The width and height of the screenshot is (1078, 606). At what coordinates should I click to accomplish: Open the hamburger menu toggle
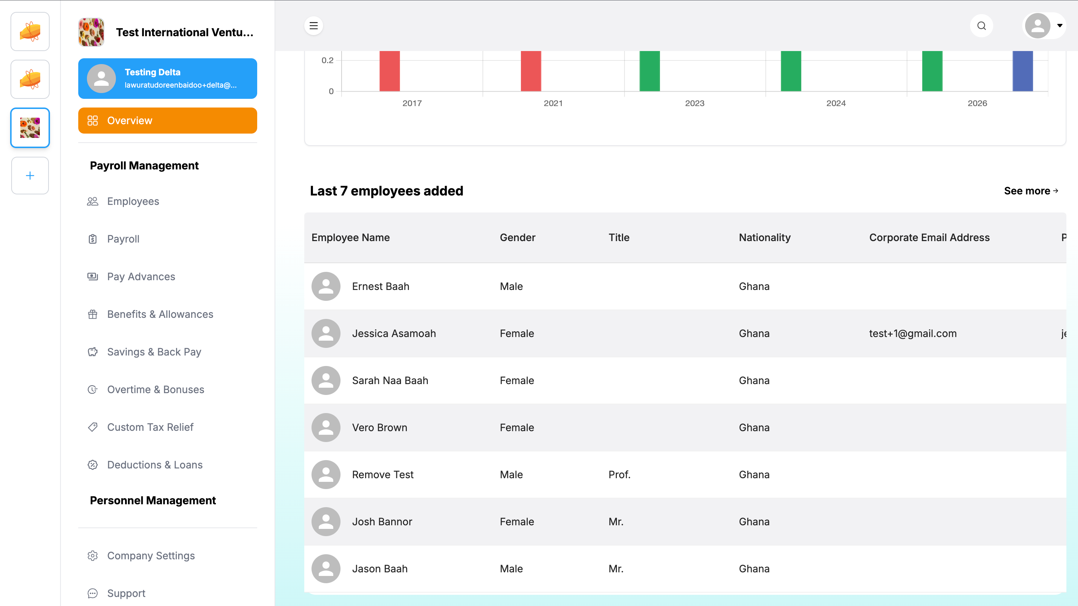coord(313,25)
